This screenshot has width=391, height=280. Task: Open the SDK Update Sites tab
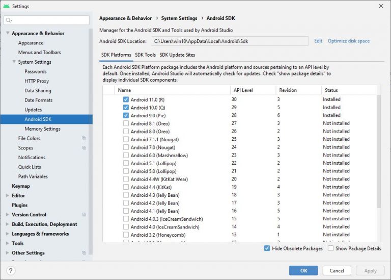[x=177, y=55]
